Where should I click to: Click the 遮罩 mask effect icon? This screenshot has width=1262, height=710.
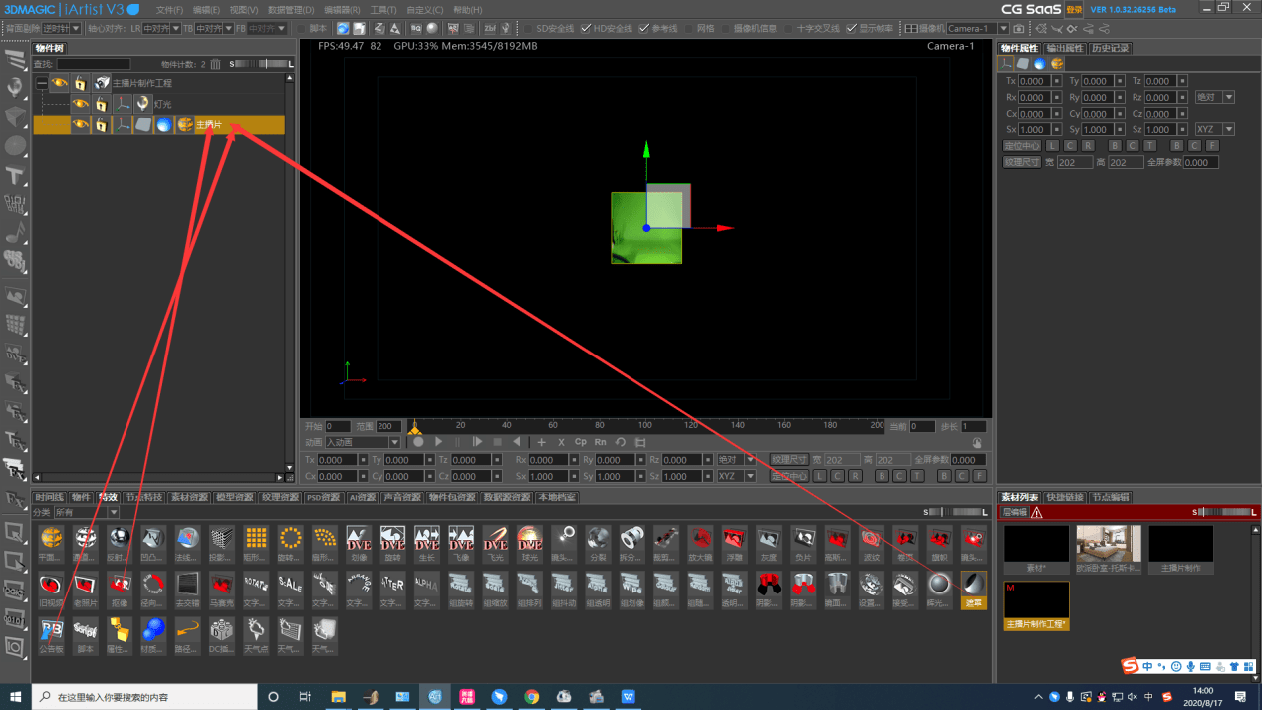[x=973, y=585]
